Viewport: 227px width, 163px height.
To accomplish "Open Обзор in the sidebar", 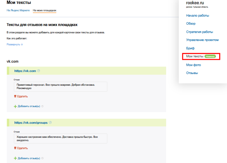I will (191, 23).
